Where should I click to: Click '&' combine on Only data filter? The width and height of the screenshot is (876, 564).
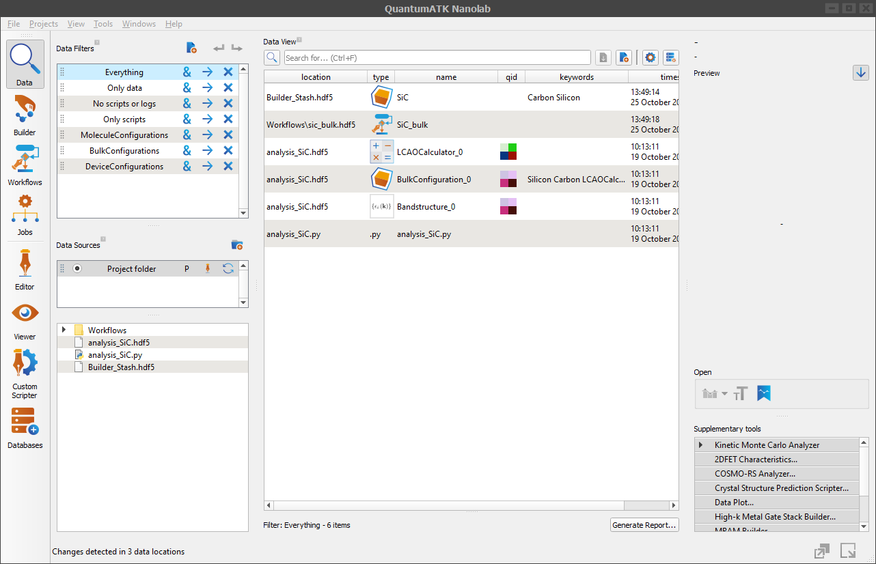[x=187, y=88]
